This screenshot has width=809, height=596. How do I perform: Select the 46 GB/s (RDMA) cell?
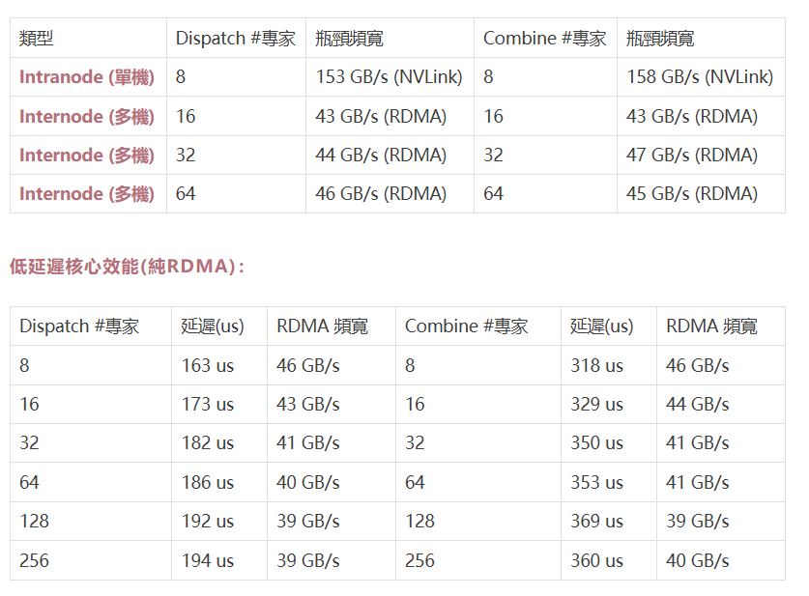click(381, 194)
